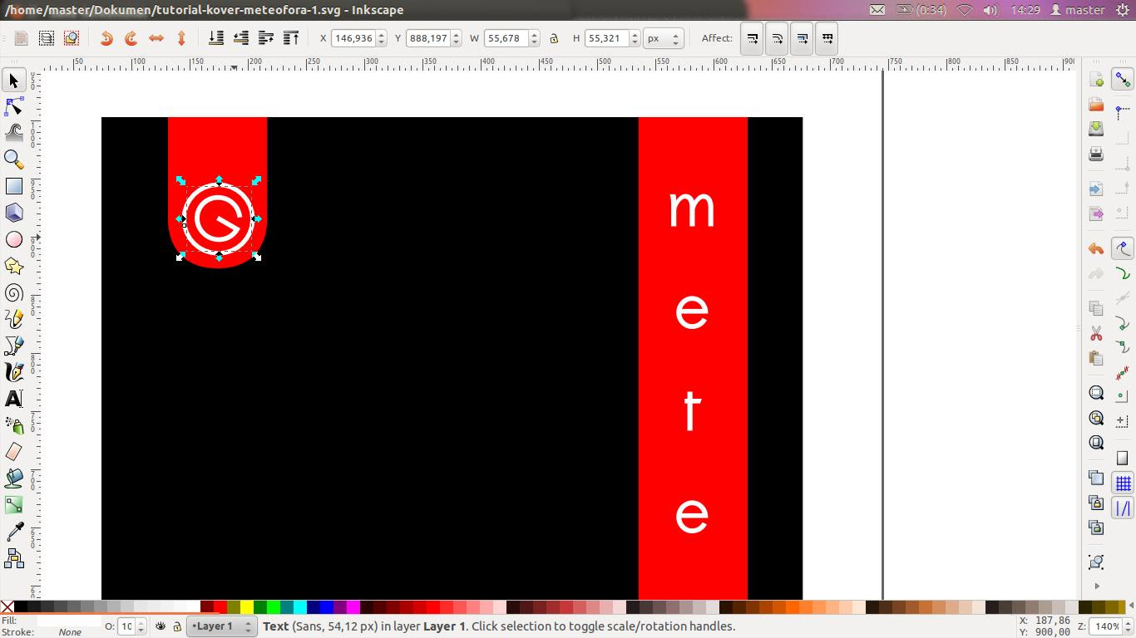Toggle lock width and height ratio

(554, 38)
